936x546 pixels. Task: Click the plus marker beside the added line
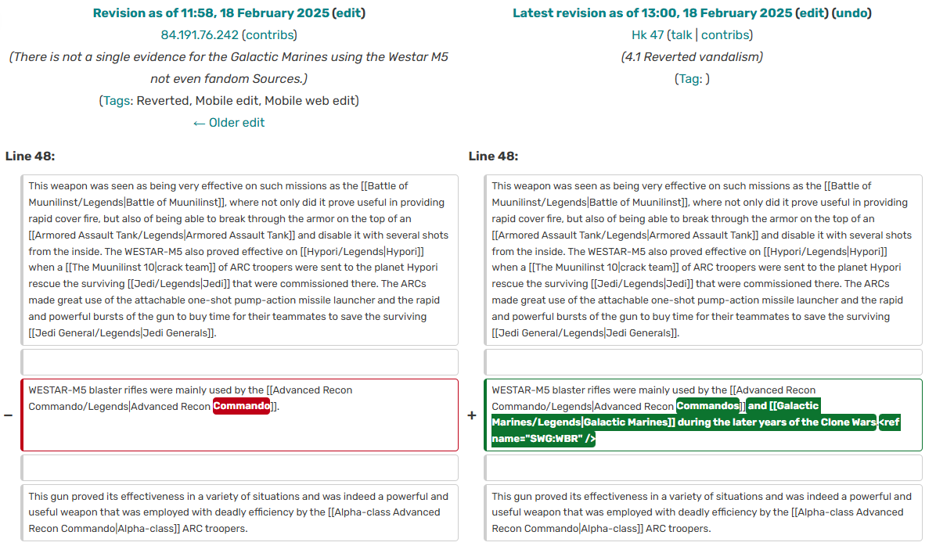coord(472,415)
